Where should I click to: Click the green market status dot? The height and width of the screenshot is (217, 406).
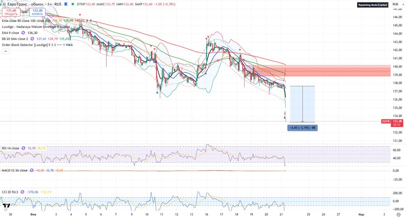point(73,4)
